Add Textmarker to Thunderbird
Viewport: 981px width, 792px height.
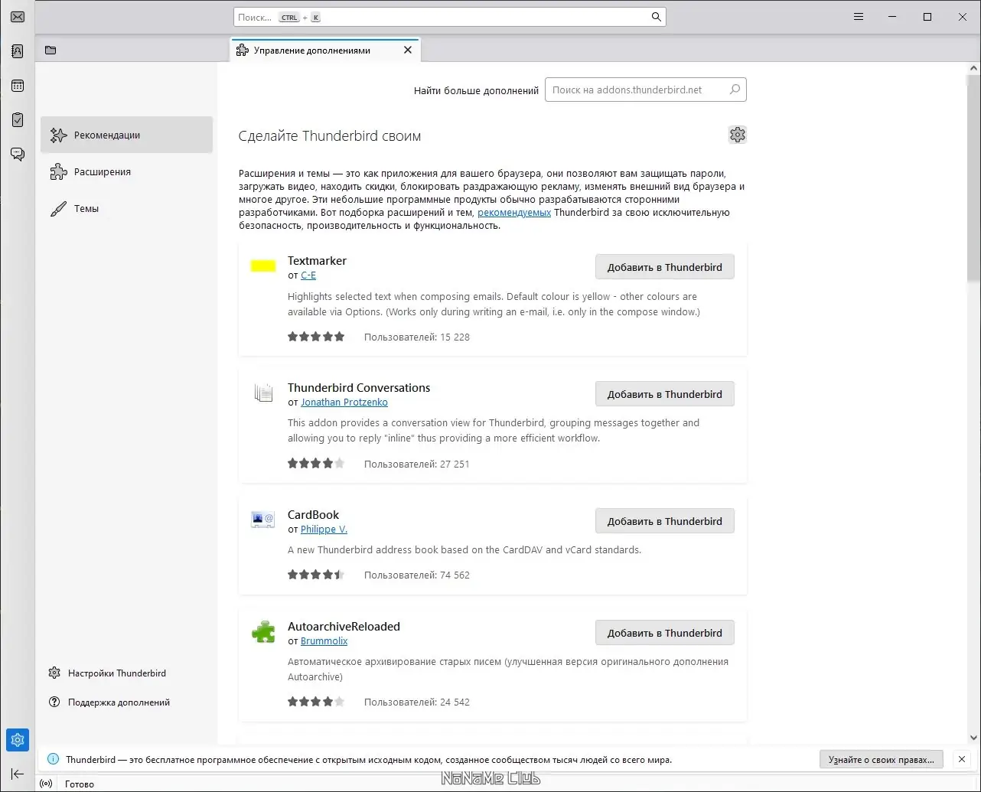tap(665, 267)
